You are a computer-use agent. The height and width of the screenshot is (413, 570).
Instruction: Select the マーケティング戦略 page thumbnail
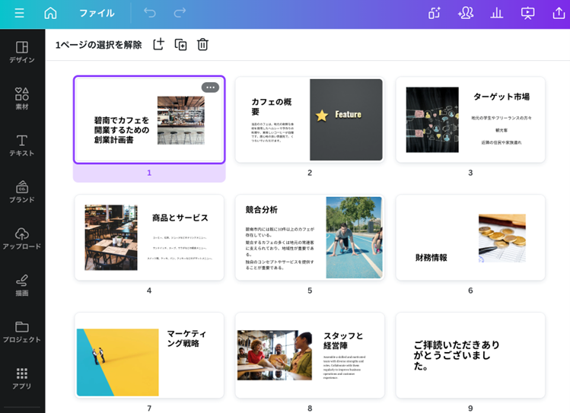coord(149,355)
